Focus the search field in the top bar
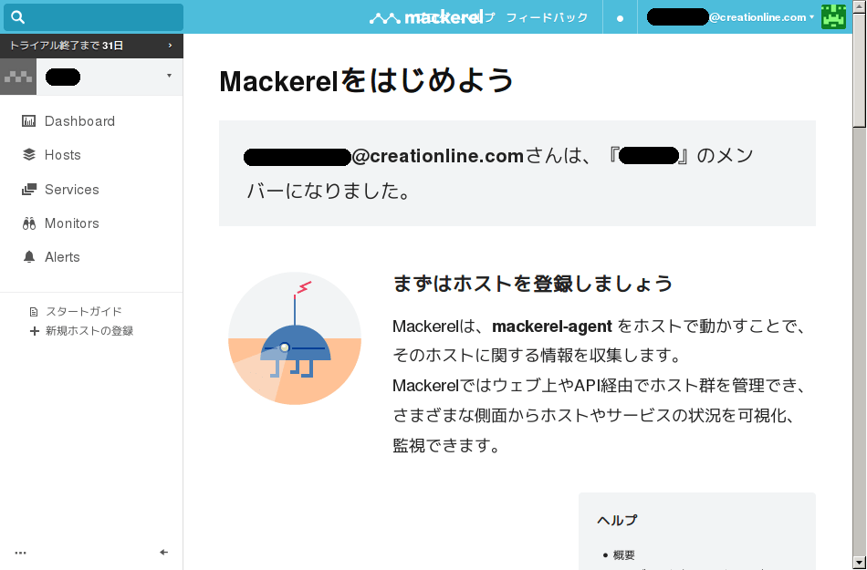The image size is (867, 570). tap(93, 17)
